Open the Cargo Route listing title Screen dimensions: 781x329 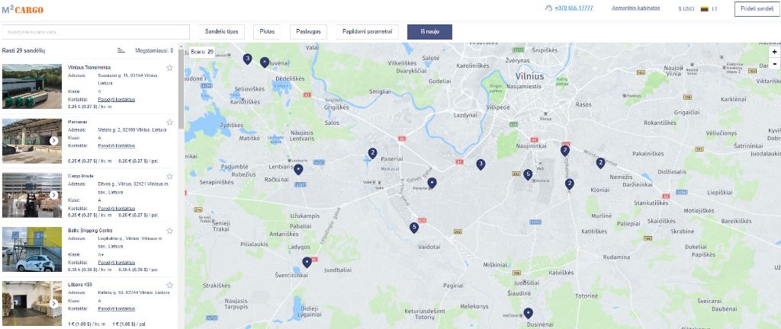click(81, 176)
